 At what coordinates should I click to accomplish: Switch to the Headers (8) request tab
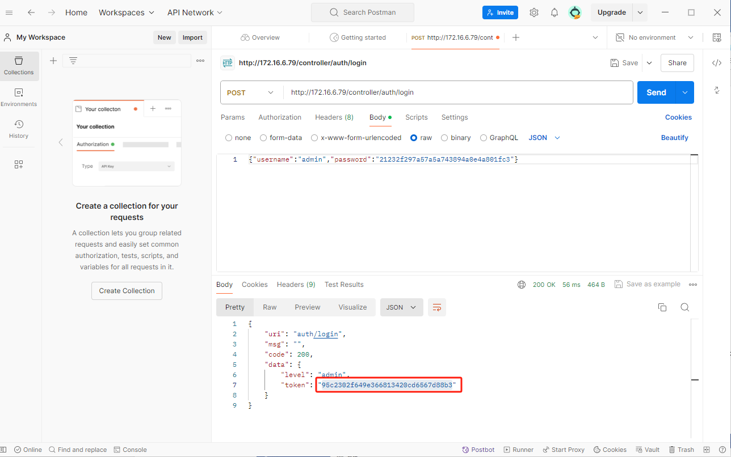(334, 117)
